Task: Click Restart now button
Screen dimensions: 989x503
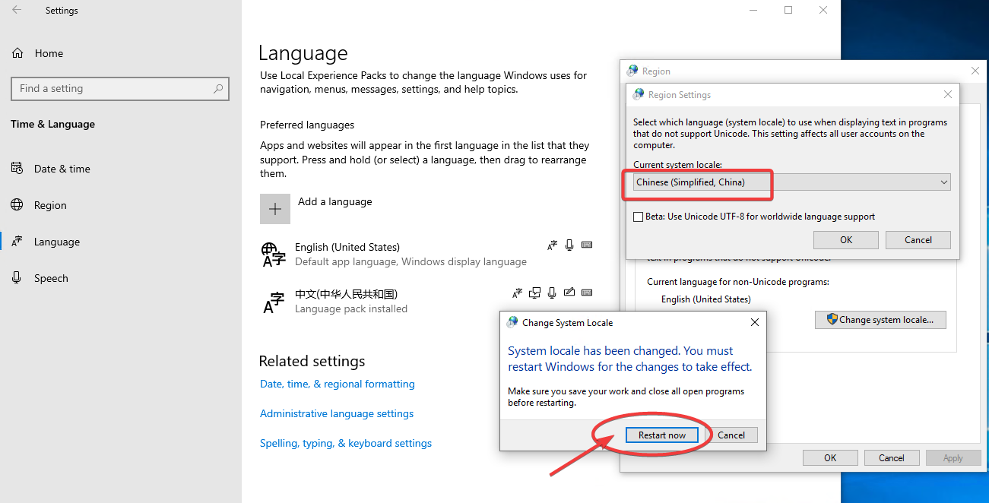Action: click(661, 435)
